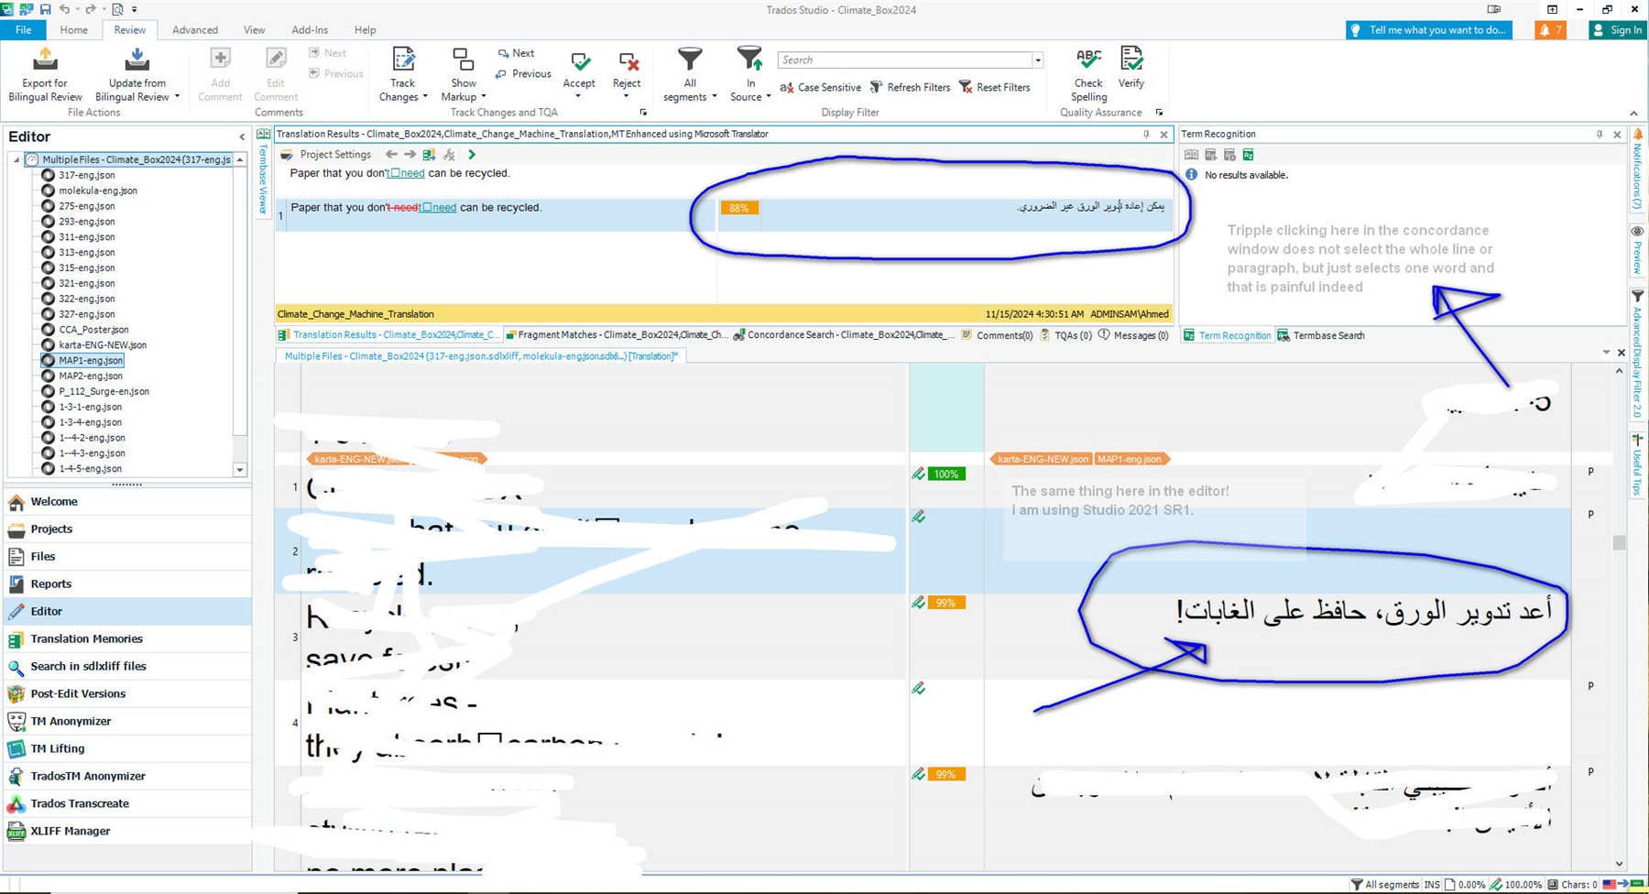Open the Reject dropdown arrow

tap(626, 96)
